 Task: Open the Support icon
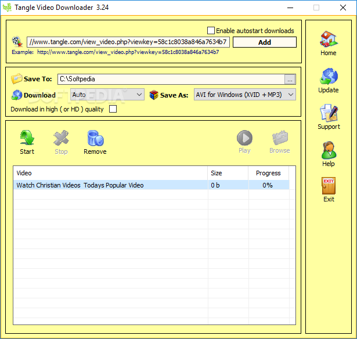[x=329, y=113]
